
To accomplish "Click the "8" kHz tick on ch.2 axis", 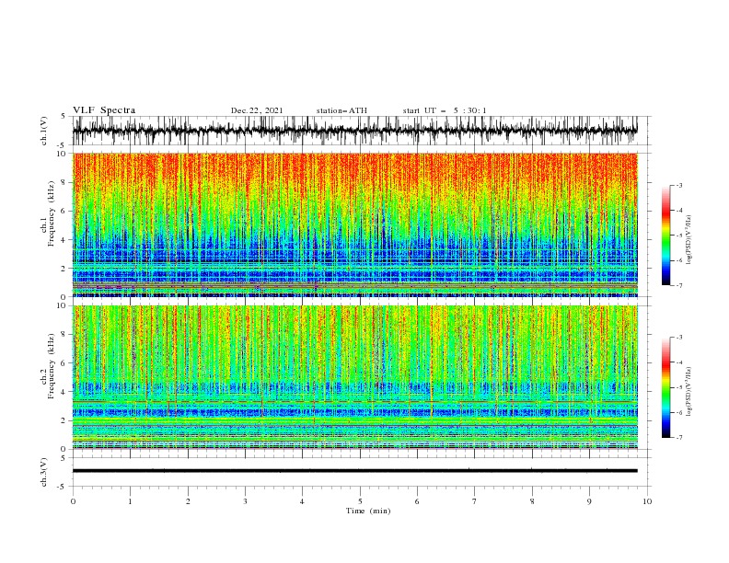I will coord(64,335).
